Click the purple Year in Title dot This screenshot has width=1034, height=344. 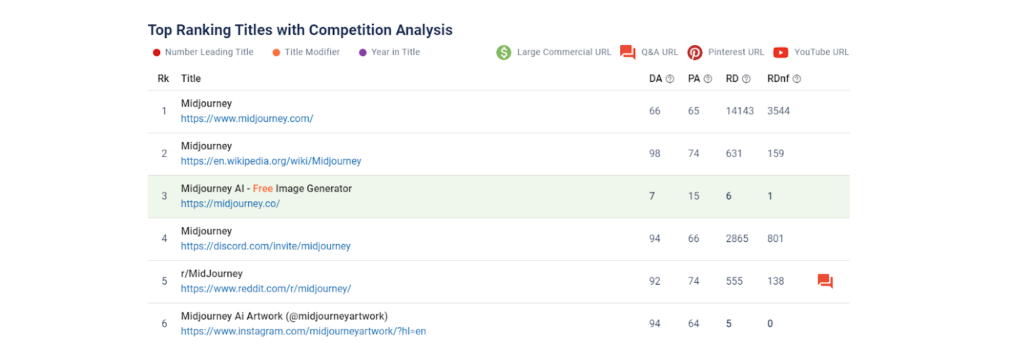tap(363, 52)
